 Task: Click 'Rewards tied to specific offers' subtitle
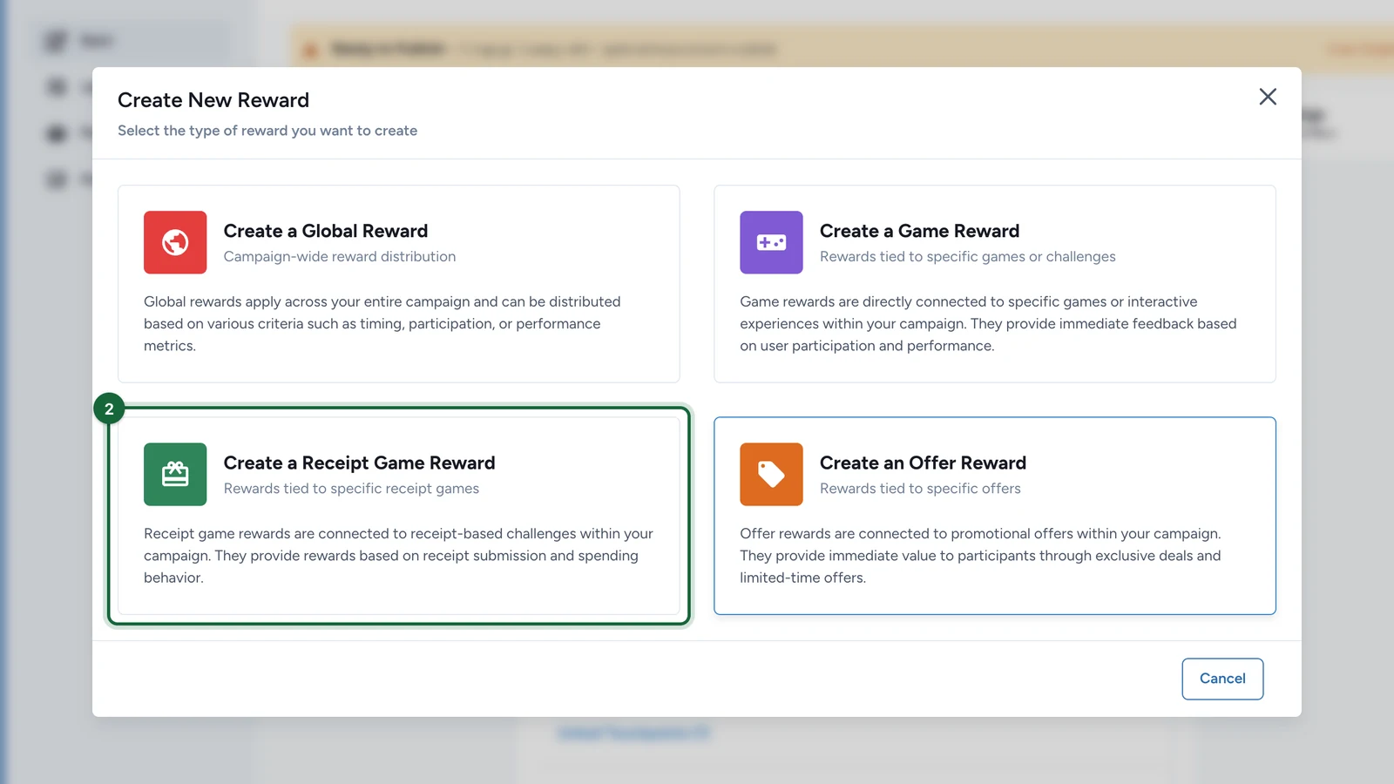[920, 489]
